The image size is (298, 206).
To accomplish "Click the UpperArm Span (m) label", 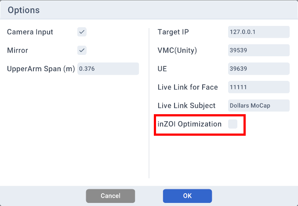I will [41, 69].
